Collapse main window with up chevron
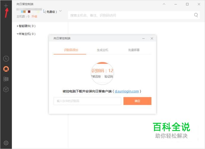This screenshot has width=205, height=149. point(164,4)
